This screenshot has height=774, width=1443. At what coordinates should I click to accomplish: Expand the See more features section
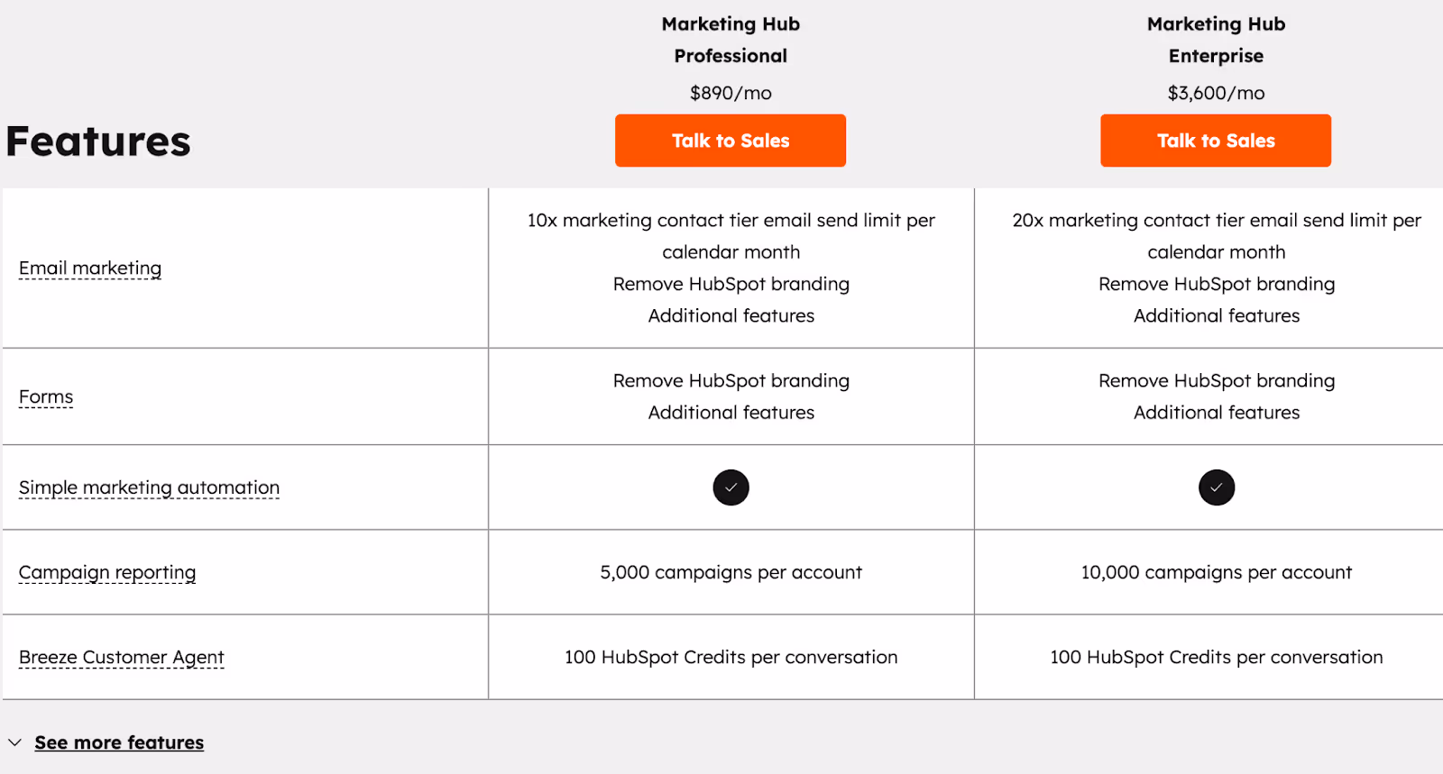pyautogui.click(x=118, y=742)
